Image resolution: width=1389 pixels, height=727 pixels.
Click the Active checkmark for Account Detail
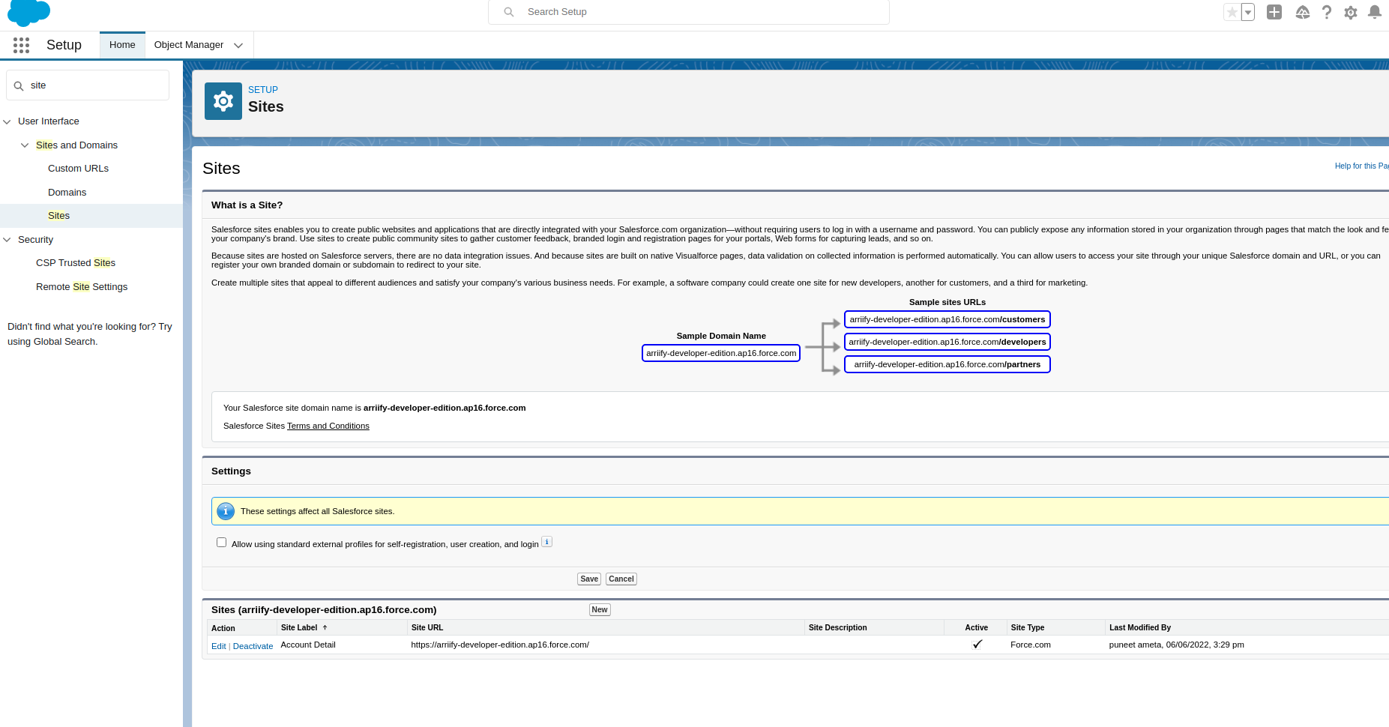(x=977, y=644)
